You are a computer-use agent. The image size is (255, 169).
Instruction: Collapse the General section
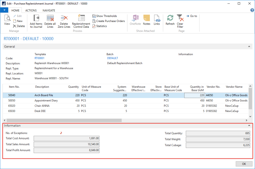[249, 47]
